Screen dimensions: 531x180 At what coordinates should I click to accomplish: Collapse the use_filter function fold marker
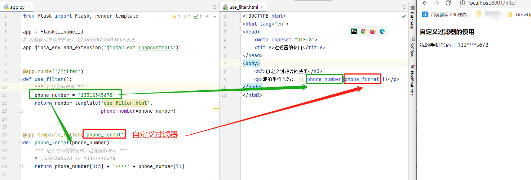click(21, 79)
